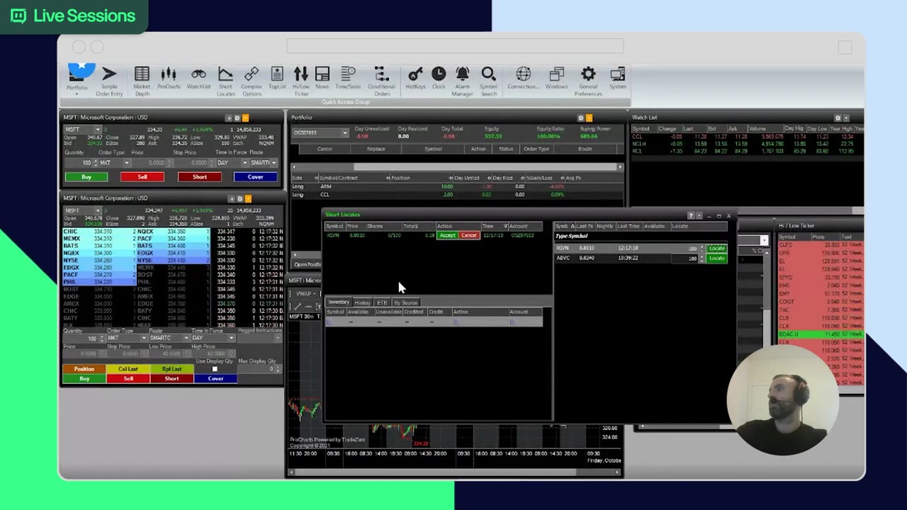The width and height of the screenshot is (907, 510).
Task: Open the Clock tool
Action: tap(439, 78)
